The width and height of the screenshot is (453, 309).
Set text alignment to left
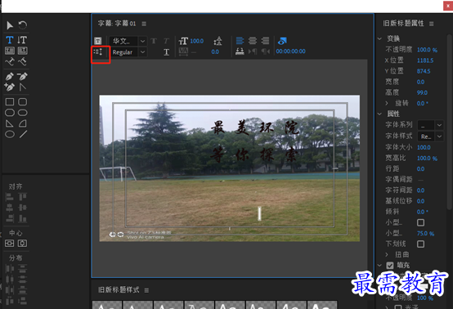tap(240, 41)
